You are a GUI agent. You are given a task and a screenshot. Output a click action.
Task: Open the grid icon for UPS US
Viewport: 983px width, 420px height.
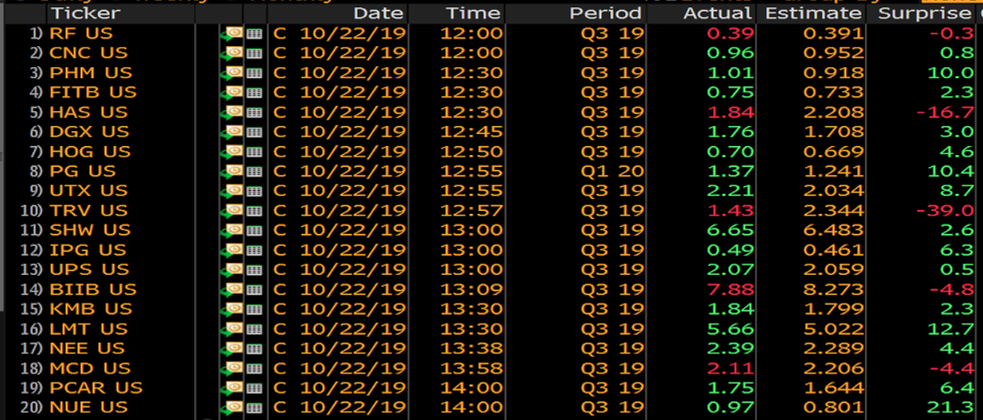tap(254, 269)
